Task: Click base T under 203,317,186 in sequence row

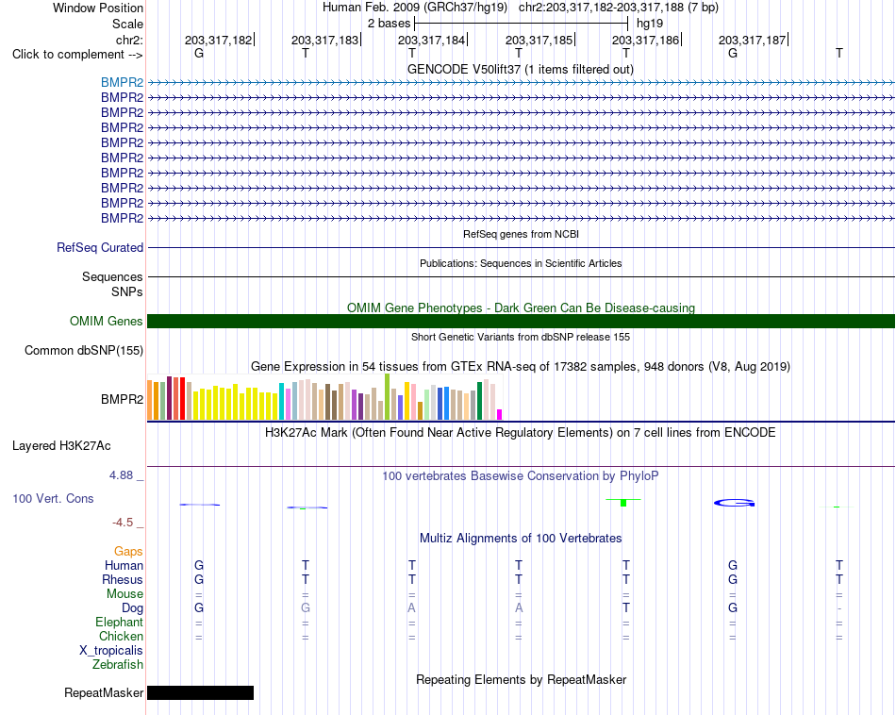Action: click(626, 53)
